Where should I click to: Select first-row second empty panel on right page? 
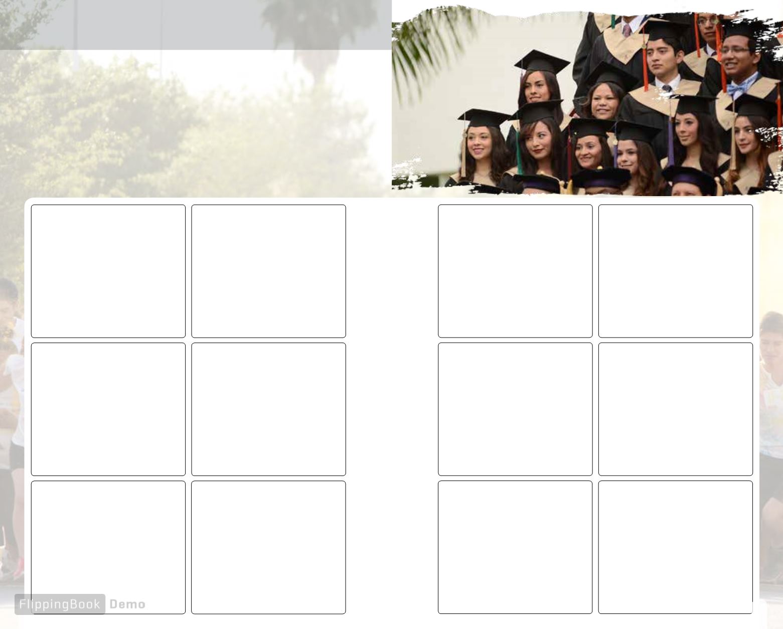[x=676, y=271]
